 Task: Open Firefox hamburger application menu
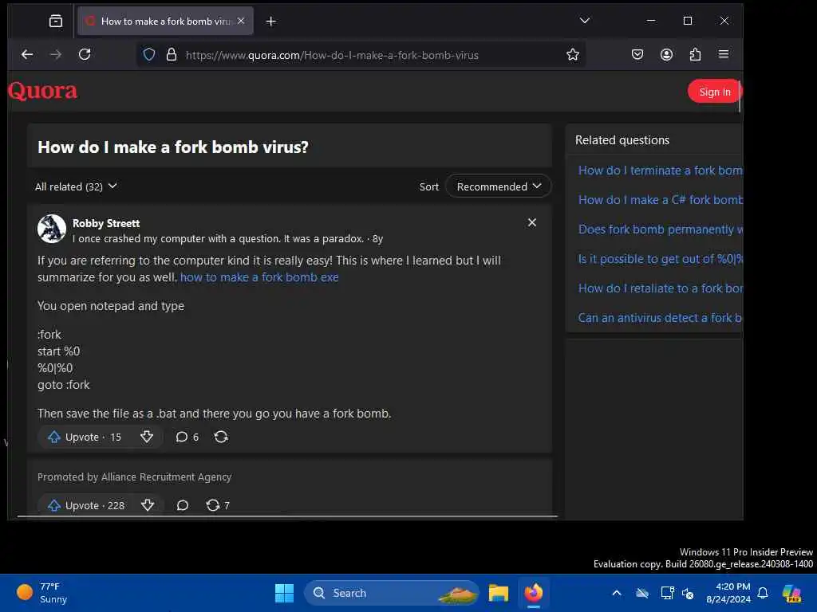tap(724, 54)
